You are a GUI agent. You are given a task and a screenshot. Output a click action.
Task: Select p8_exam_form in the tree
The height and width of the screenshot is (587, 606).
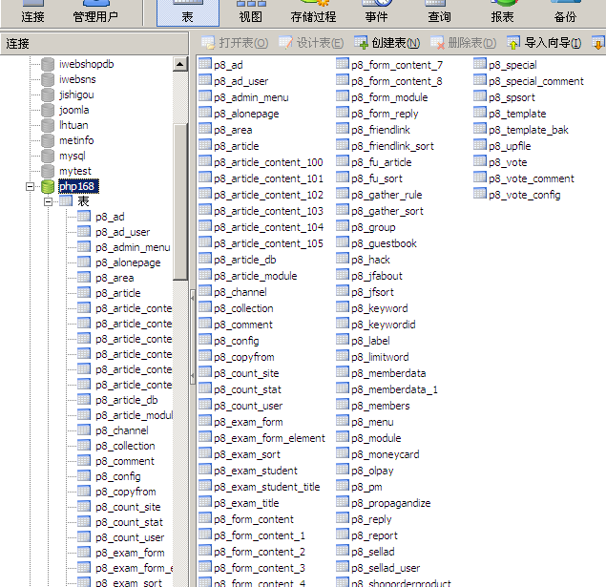pos(130,553)
